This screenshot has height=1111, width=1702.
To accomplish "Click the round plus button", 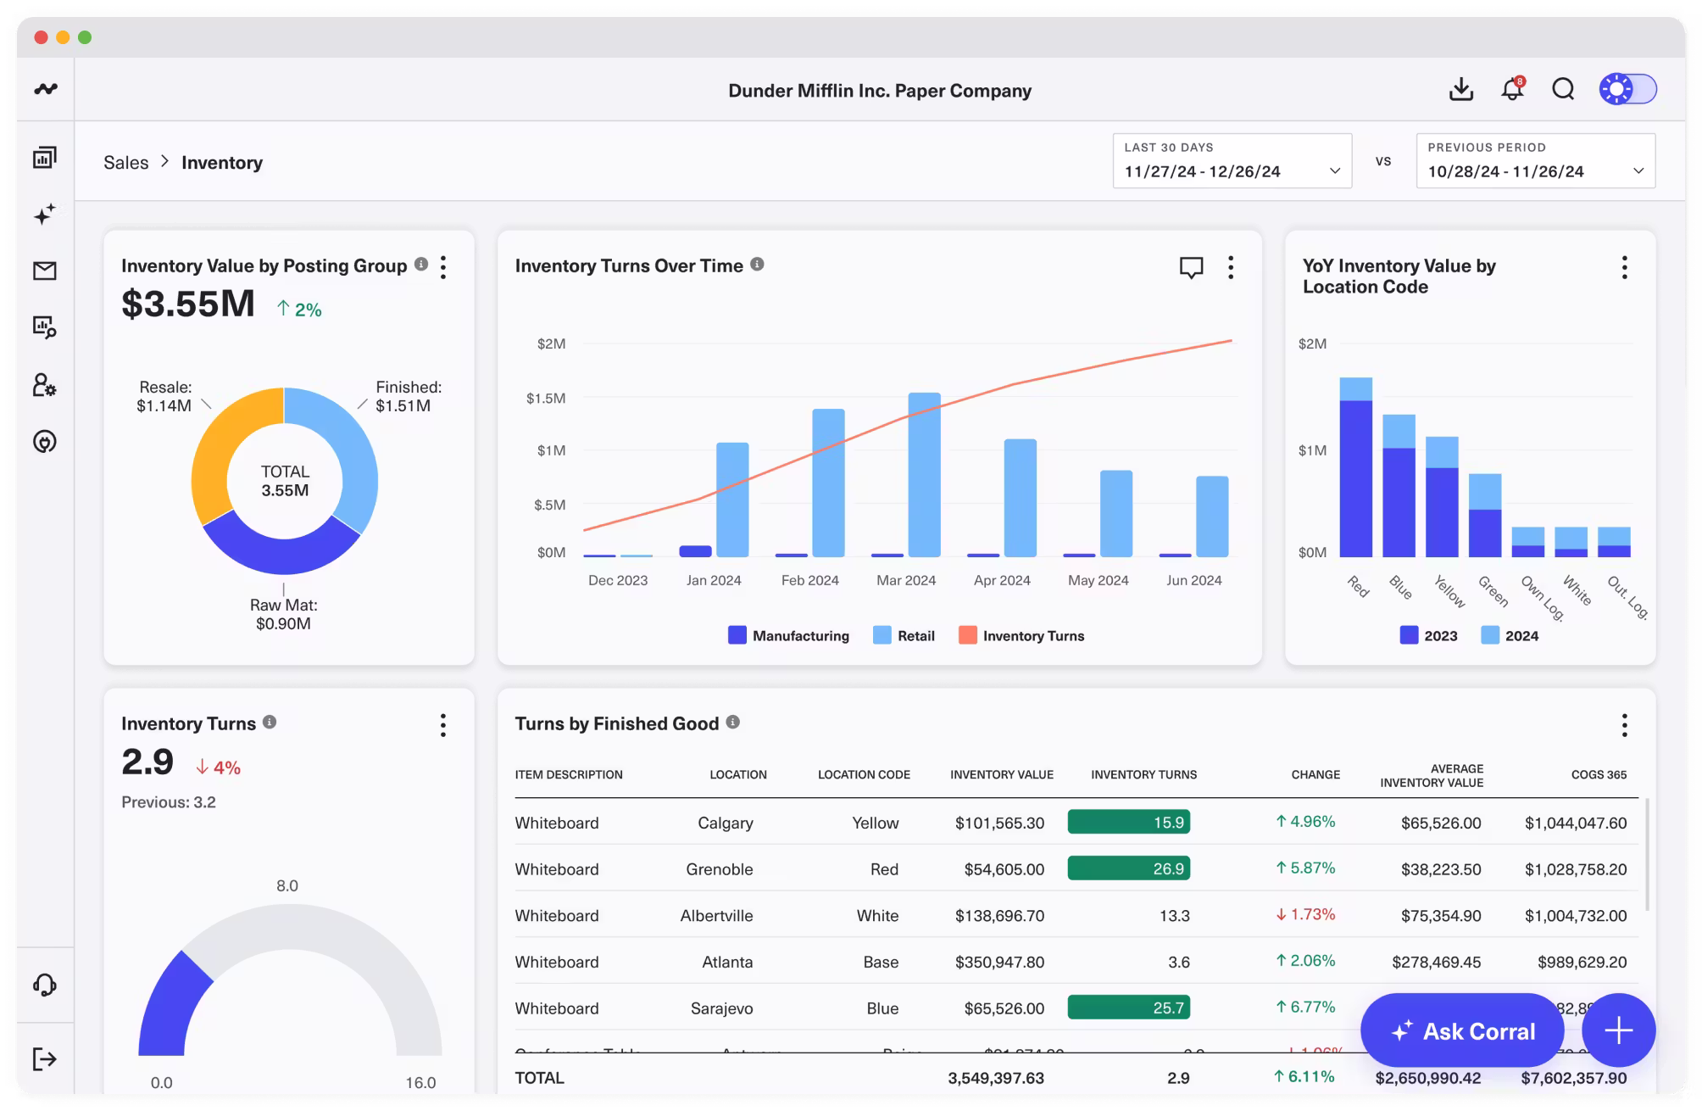I will tap(1619, 1030).
